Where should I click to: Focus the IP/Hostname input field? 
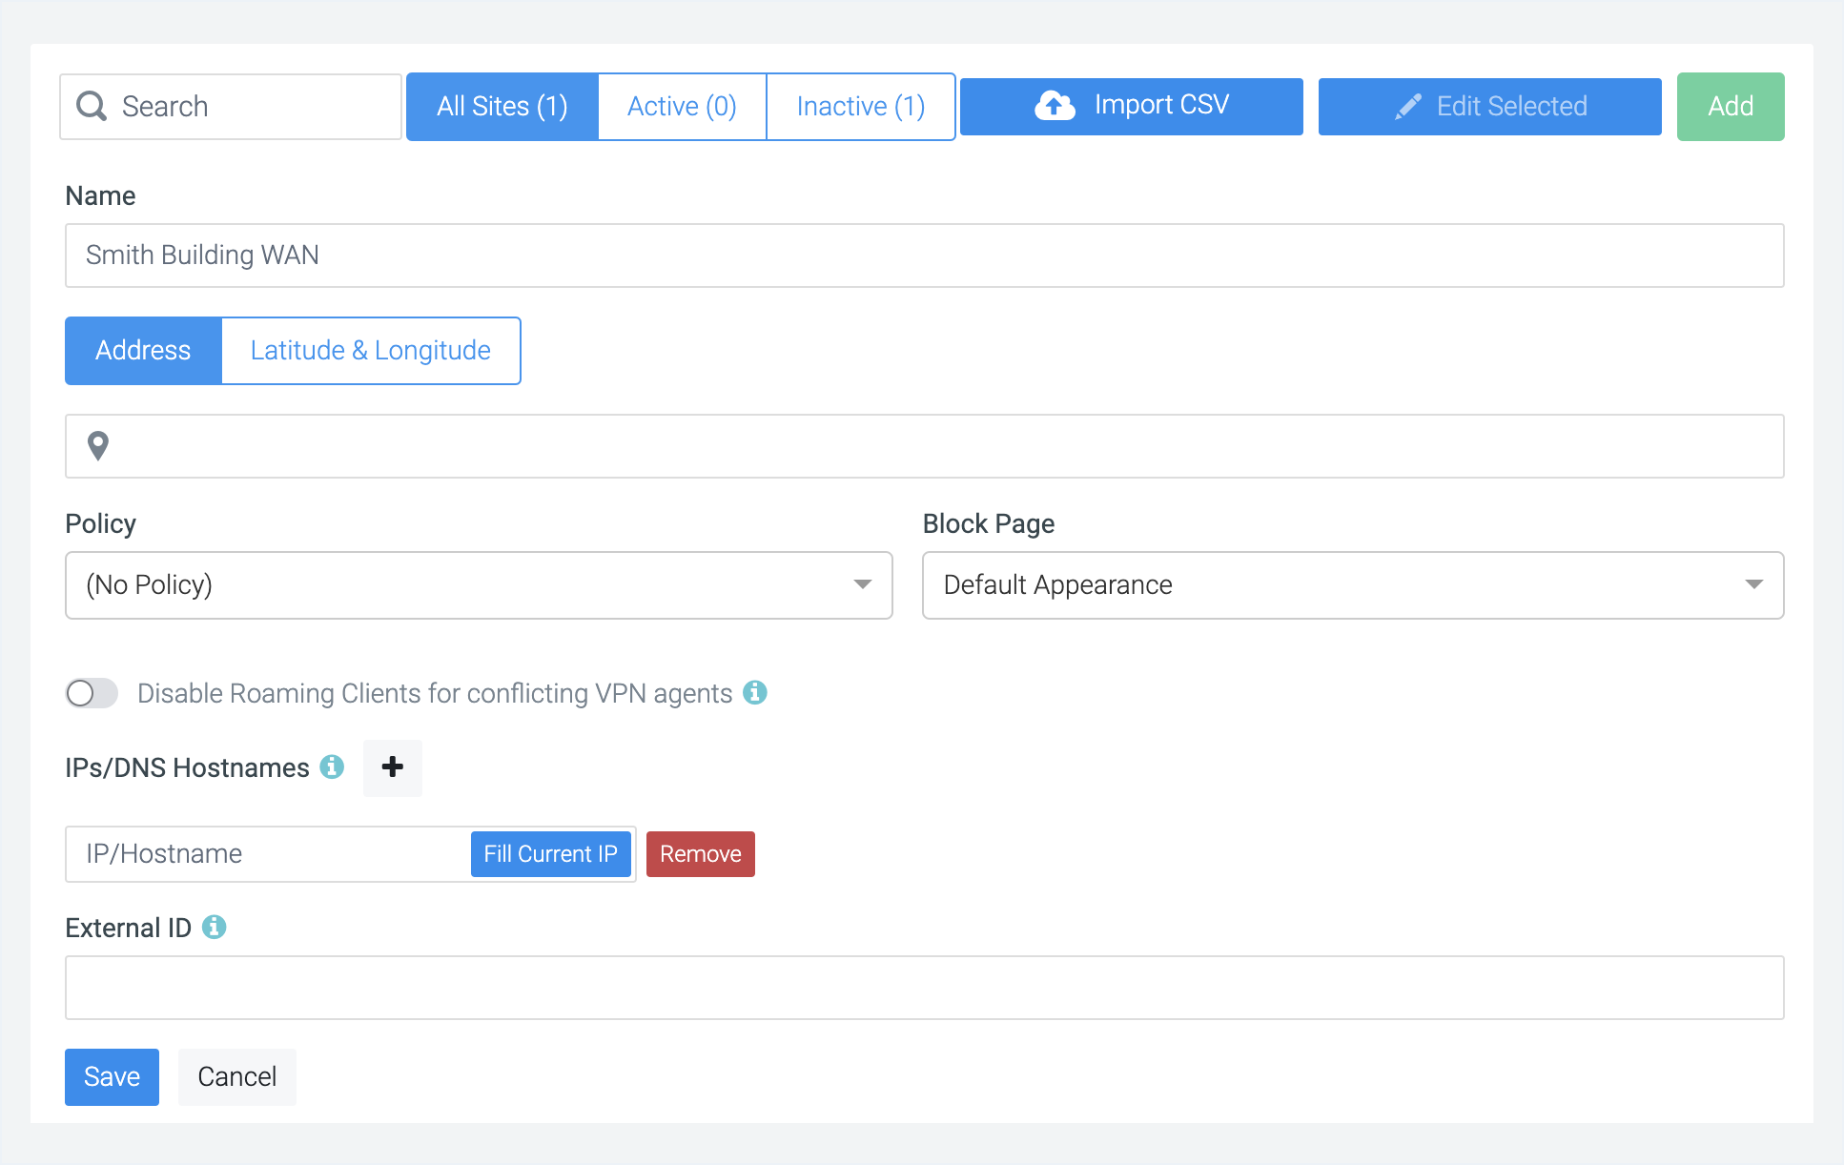point(267,854)
